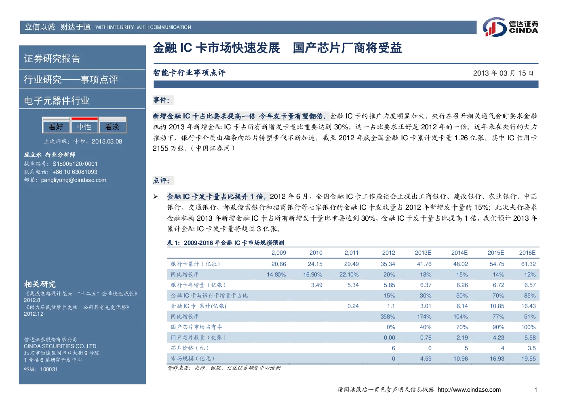Select the 中性 rating box
The height and width of the screenshot is (401, 567).
[84, 127]
